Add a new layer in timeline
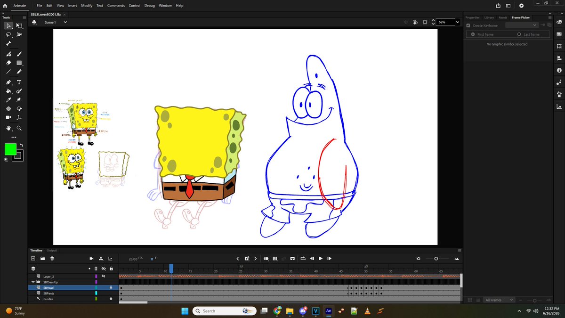This screenshot has height=318, width=565. click(x=33, y=258)
